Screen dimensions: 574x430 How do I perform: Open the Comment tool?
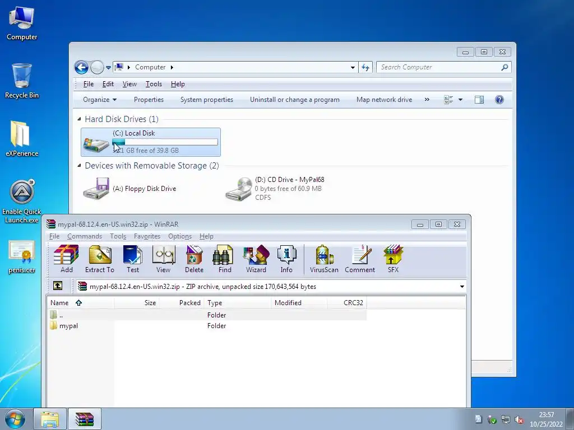coord(360,259)
